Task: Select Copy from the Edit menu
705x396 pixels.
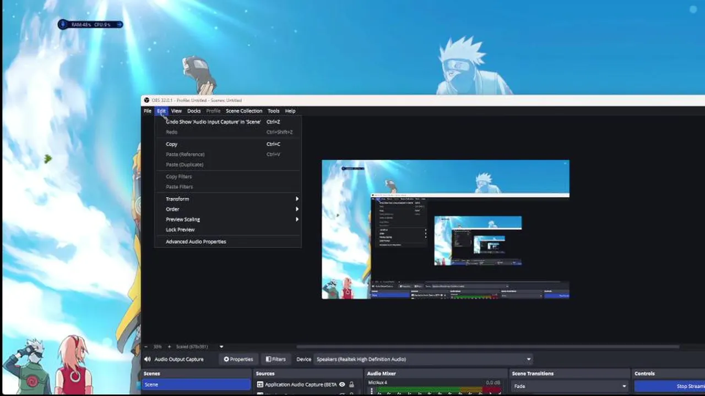Action: click(x=227, y=144)
